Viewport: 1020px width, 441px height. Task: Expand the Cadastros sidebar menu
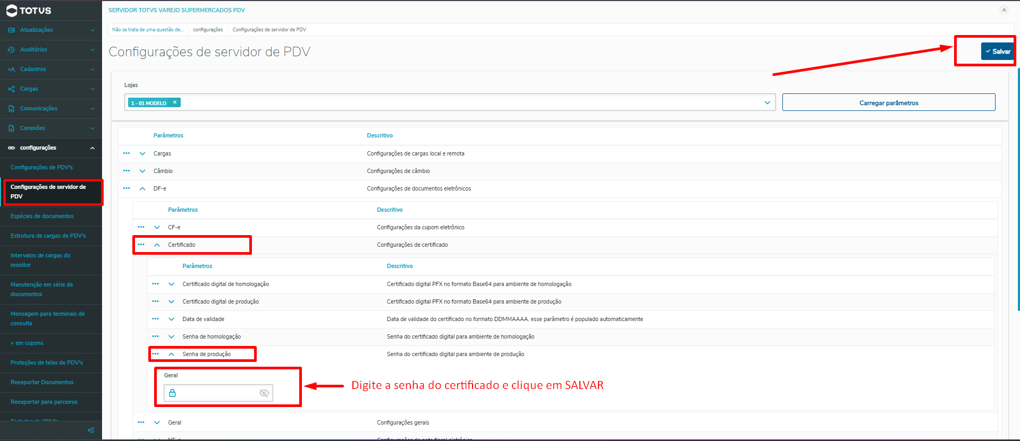92,70
